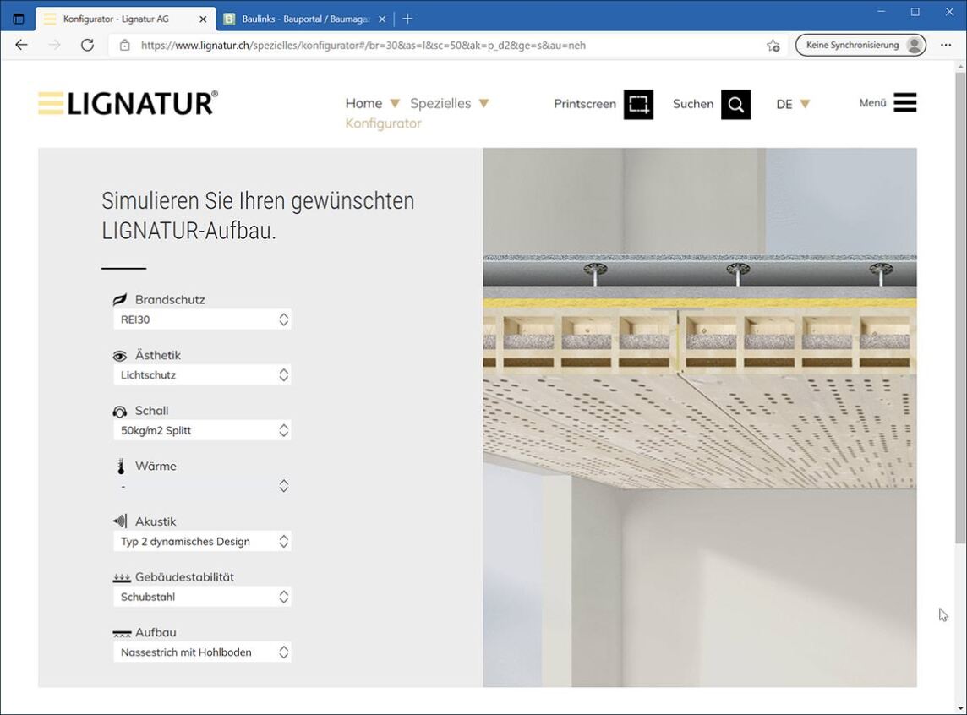Close the Baulinks tab
This screenshot has height=715, width=967.
tap(382, 19)
